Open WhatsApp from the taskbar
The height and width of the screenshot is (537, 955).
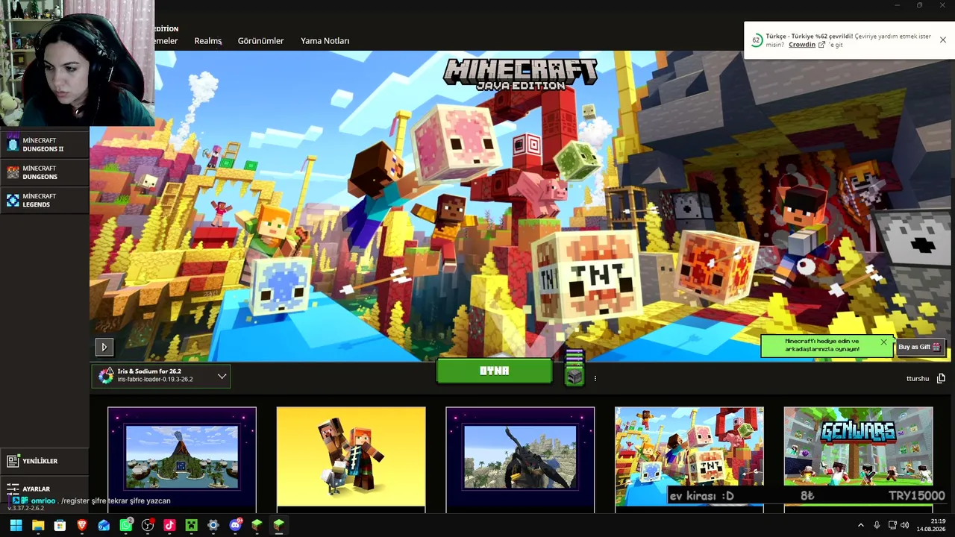(x=126, y=525)
